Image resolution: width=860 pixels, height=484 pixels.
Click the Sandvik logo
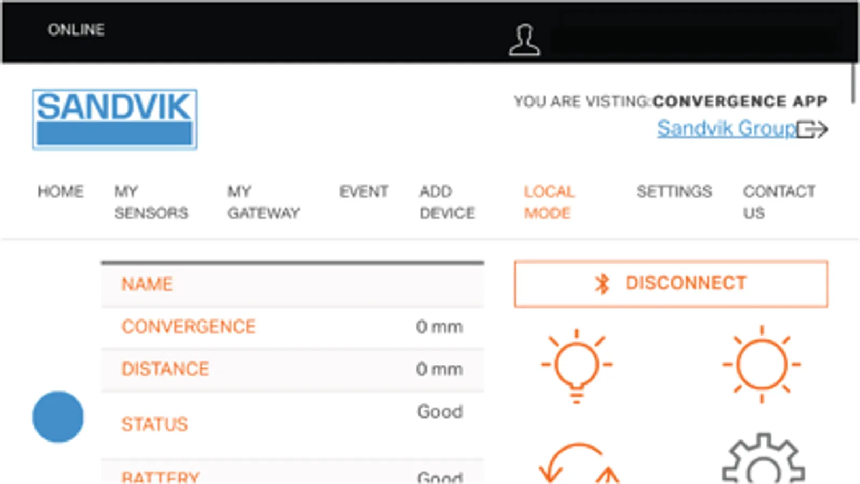tap(115, 119)
